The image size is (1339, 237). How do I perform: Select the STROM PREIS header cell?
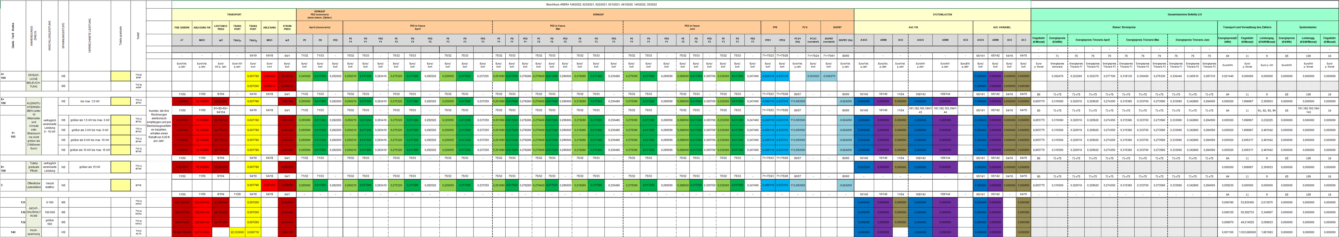[x=287, y=27]
